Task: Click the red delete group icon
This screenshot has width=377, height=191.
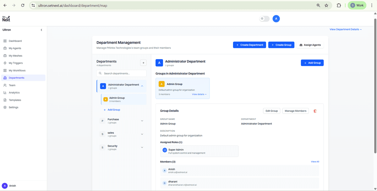Action: coord(315,111)
